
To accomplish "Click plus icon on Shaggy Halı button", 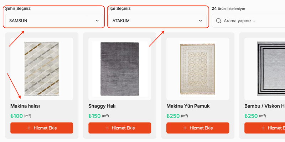I will (107, 128).
